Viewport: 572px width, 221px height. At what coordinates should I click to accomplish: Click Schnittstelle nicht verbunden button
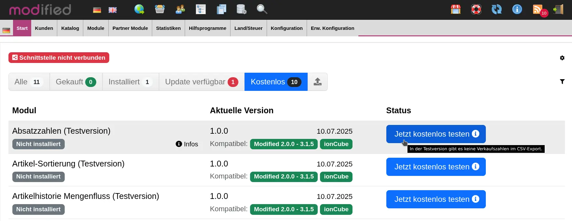[59, 58]
